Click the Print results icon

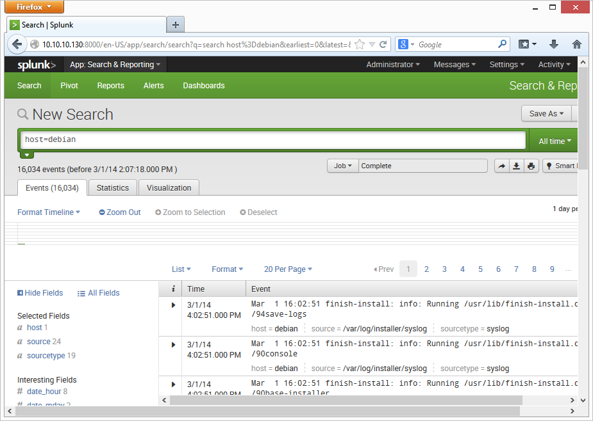click(x=531, y=166)
